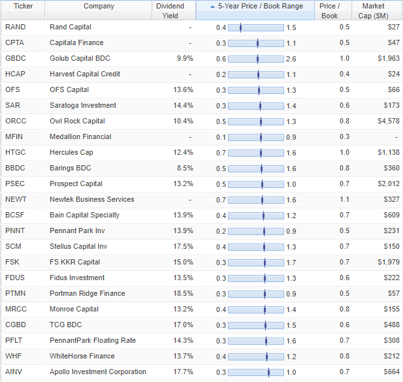403x382 pixels.
Task: Sort by the Dividend Yield column header
Action: coord(174,10)
